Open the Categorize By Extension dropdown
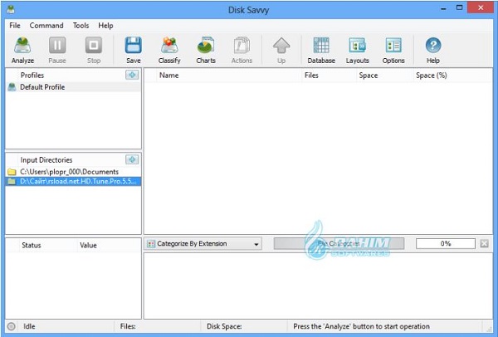Image resolution: width=498 pixels, height=337 pixels. [x=203, y=243]
